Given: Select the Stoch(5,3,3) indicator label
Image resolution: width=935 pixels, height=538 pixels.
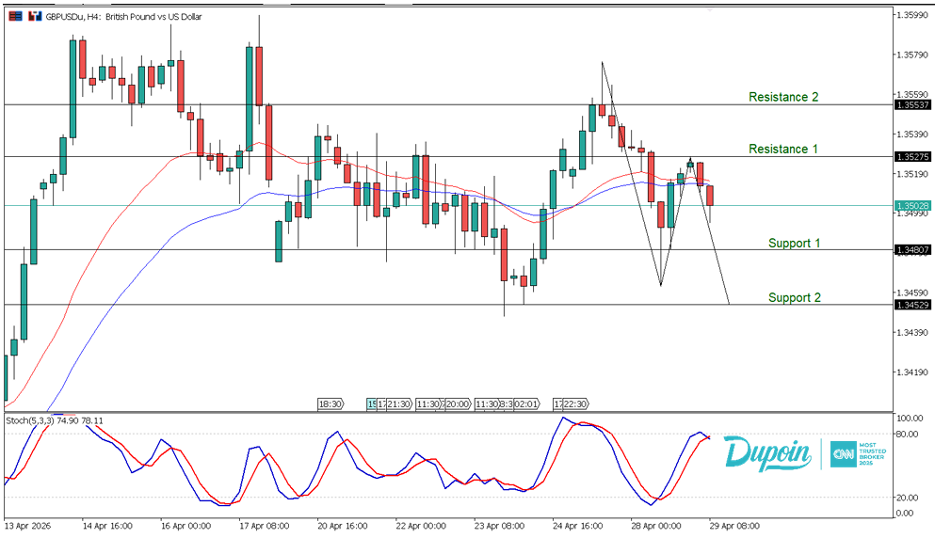Looking at the screenshot, I should [x=55, y=420].
